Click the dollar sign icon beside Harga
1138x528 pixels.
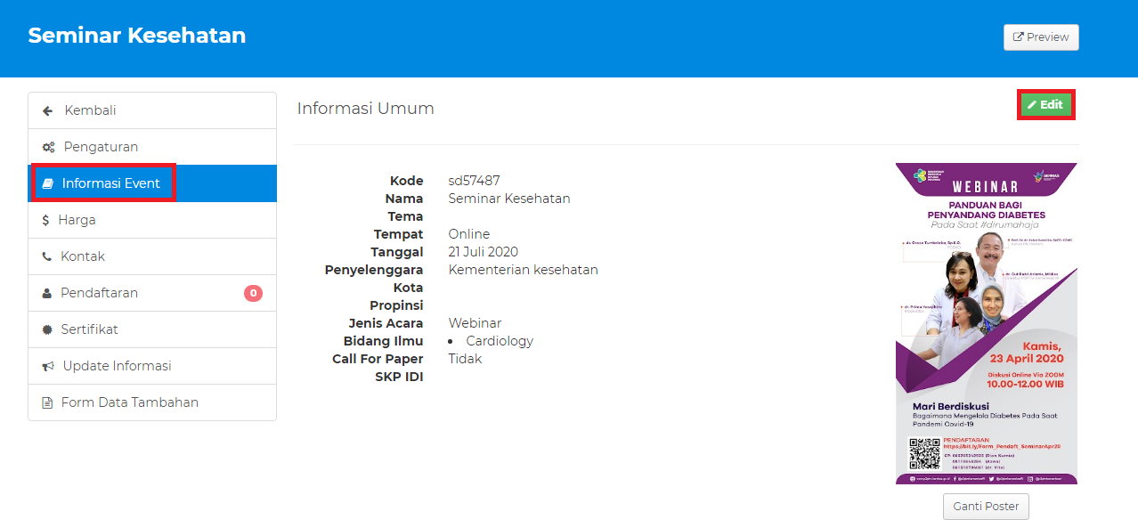(45, 221)
